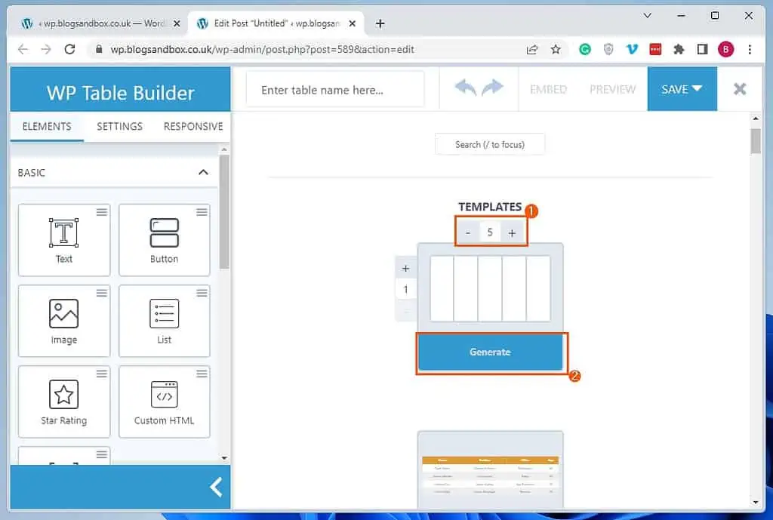Increase column count with plus
The image size is (773, 520).
point(512,232)
